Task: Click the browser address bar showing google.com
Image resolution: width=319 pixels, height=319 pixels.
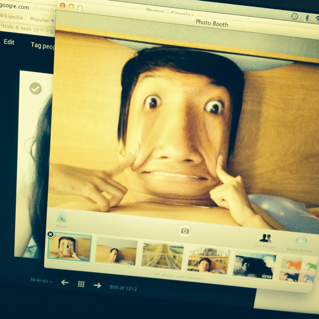Action: pos(28,8)
